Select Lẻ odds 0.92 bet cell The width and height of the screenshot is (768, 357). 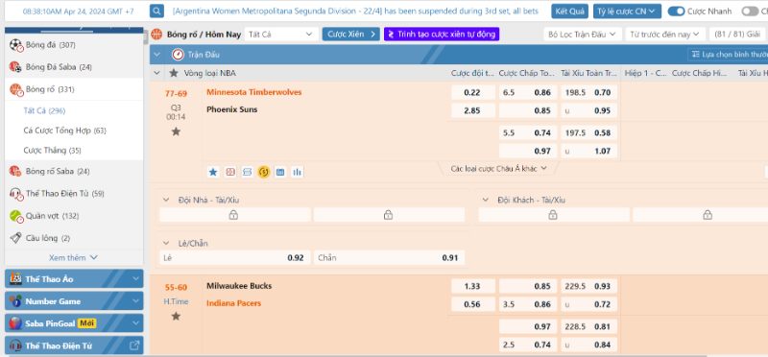(x=234, y=258)
